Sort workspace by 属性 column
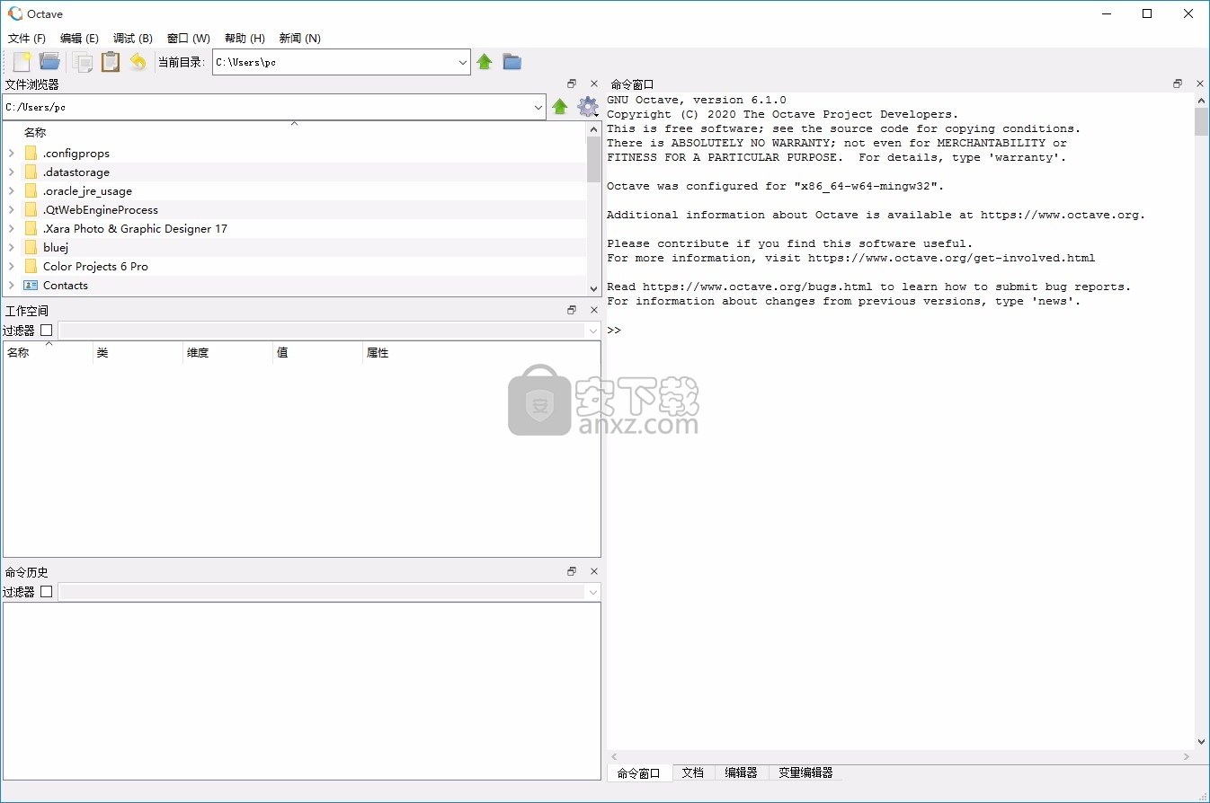The height and width of the screenshot is (803, 1210). 481,353
